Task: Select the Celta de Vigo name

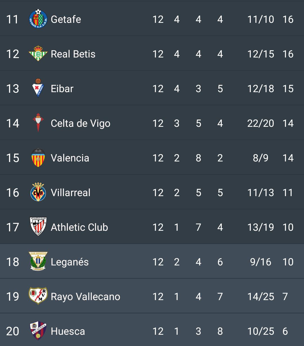Action: [81, 124]
